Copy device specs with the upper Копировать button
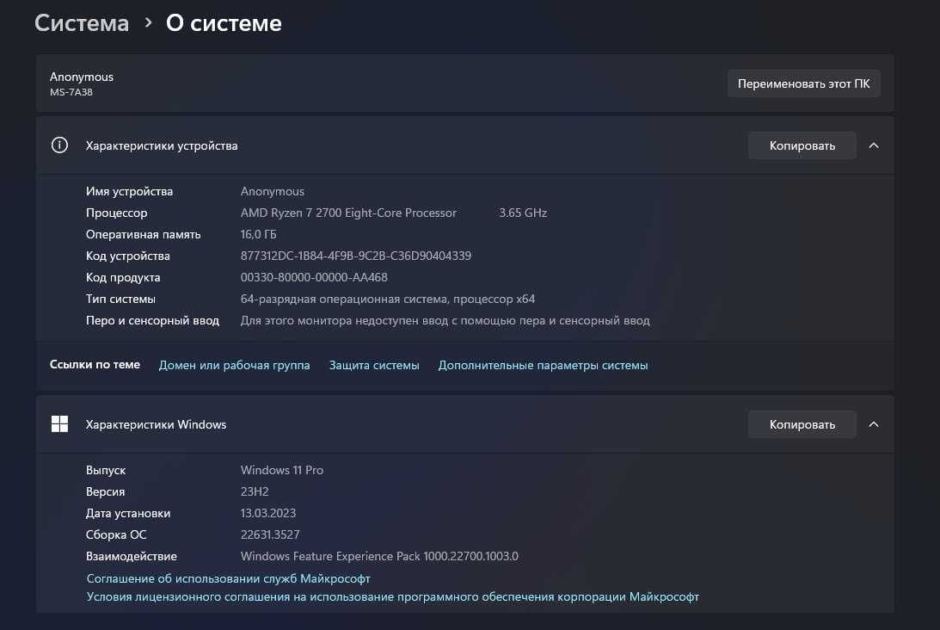The height and width of the screenshot is (630, 940). [802, 145]
